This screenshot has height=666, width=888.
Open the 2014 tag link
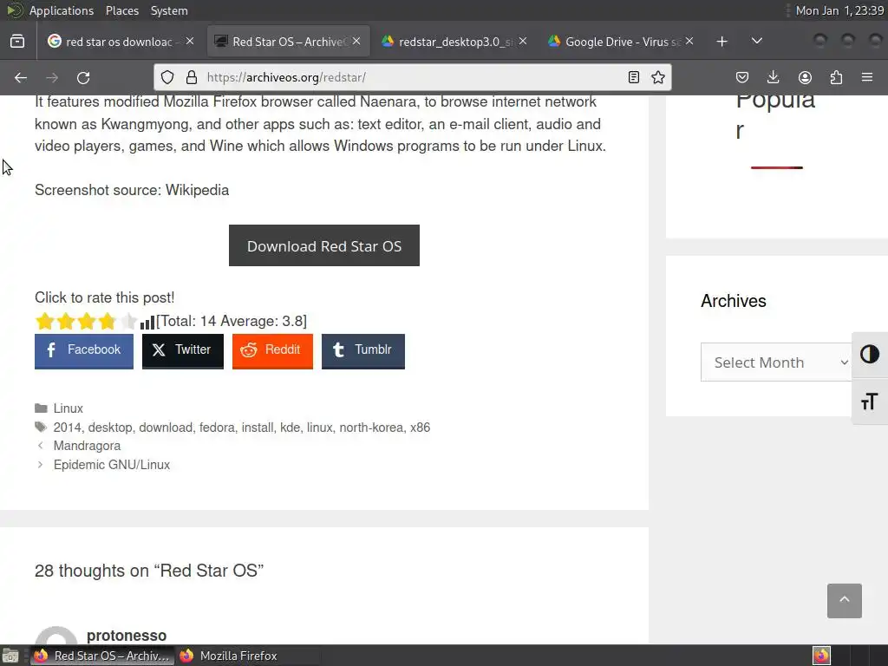pos(67,428)
